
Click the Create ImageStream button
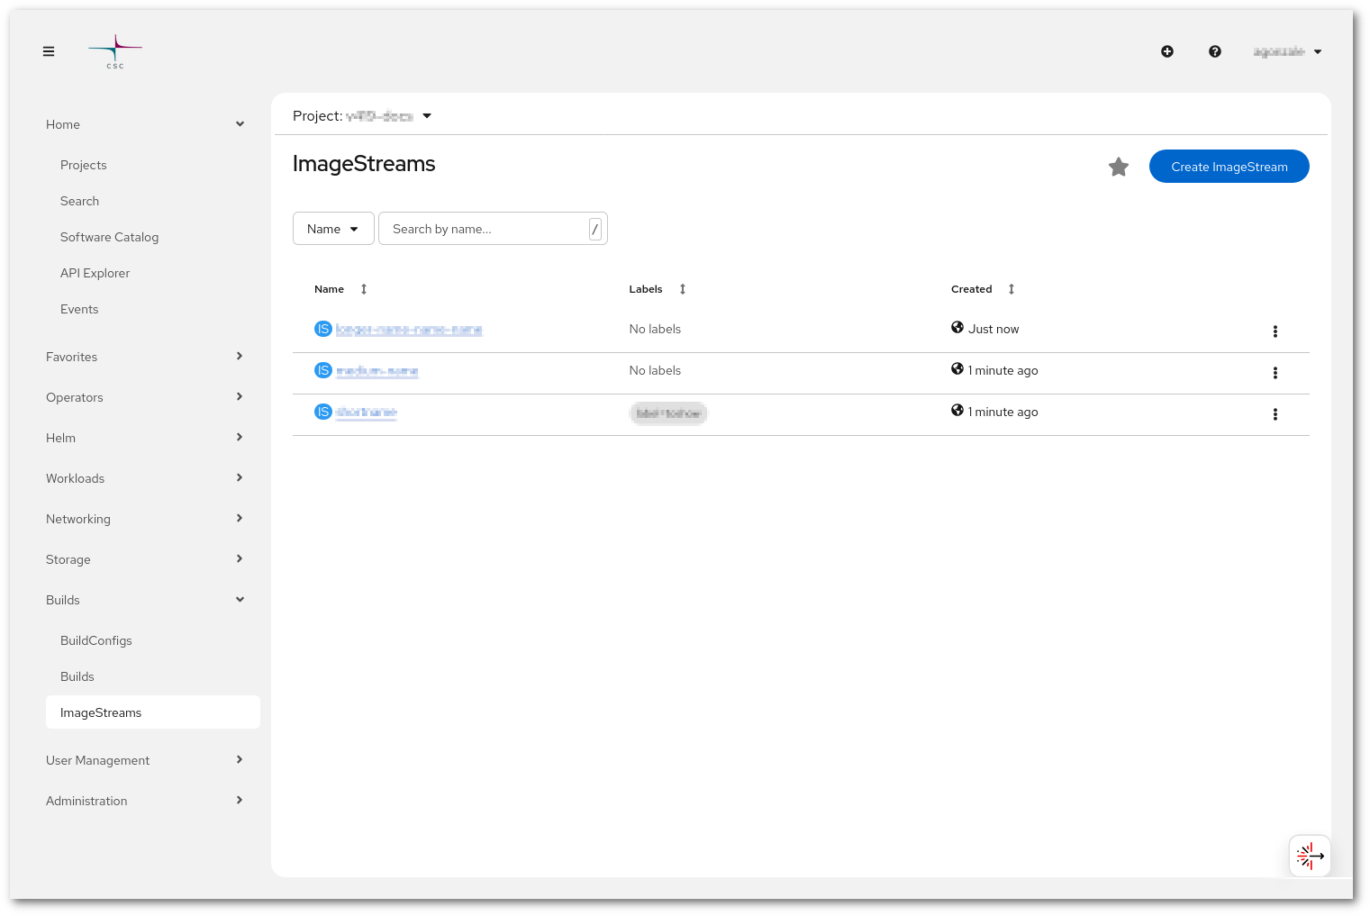click(1229, 166)
